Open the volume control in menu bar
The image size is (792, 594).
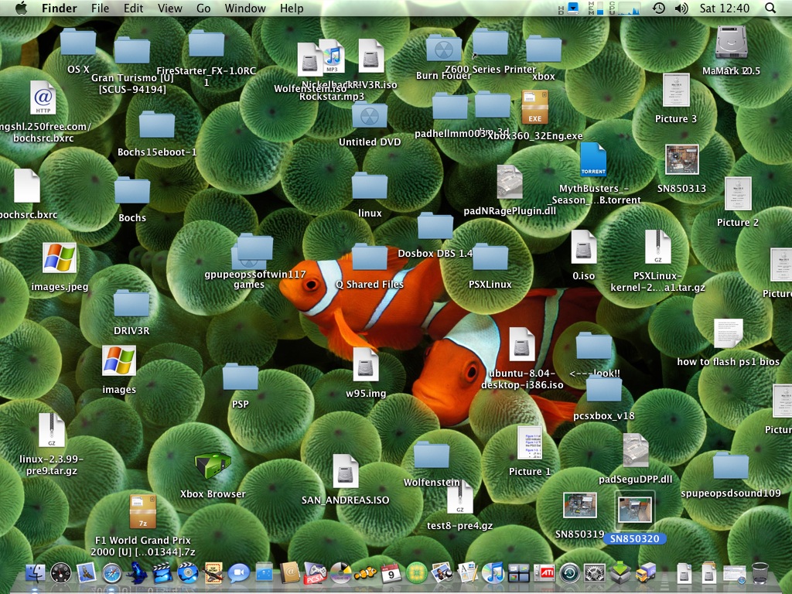pyautogui.click(x=681, y=9)
